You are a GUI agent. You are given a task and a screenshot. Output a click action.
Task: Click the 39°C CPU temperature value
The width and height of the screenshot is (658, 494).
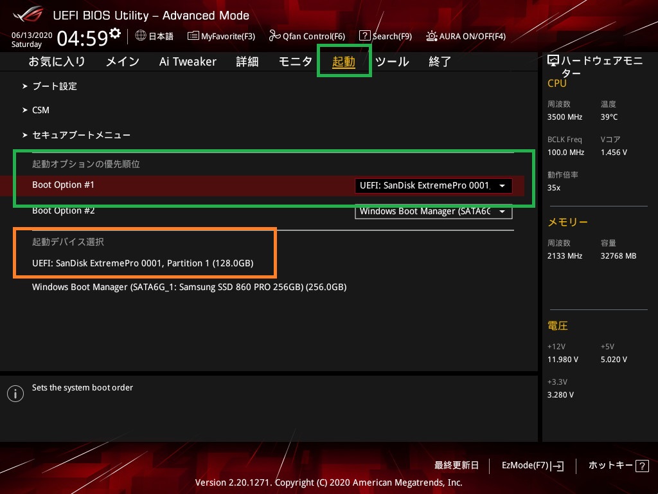(609, 117)
